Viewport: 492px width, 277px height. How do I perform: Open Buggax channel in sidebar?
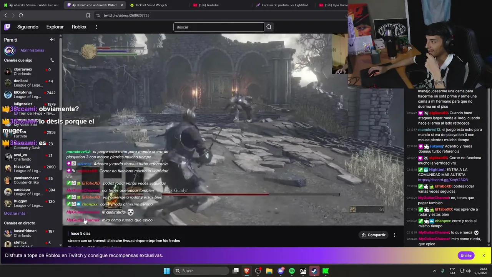pyautogui.click(x=30, y=203)
